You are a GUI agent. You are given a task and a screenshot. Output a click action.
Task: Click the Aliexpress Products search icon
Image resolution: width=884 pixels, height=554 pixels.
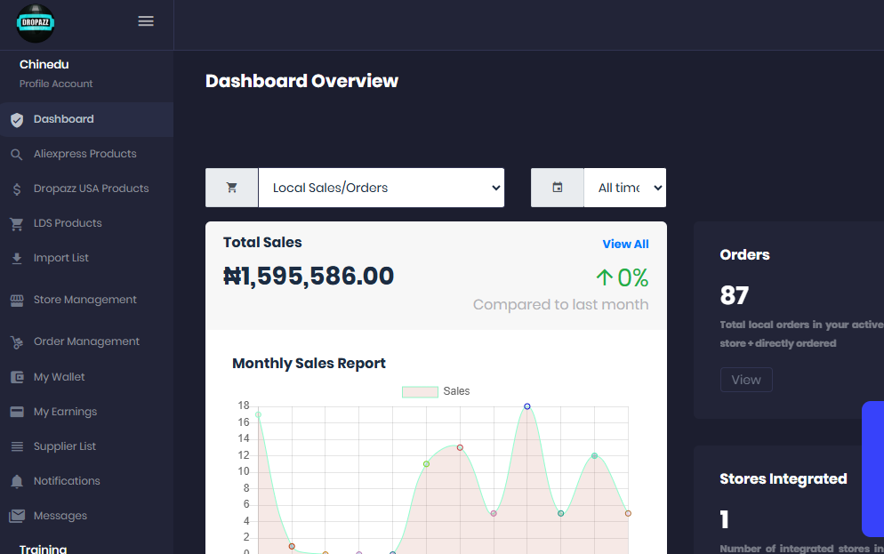coord(16,155)
